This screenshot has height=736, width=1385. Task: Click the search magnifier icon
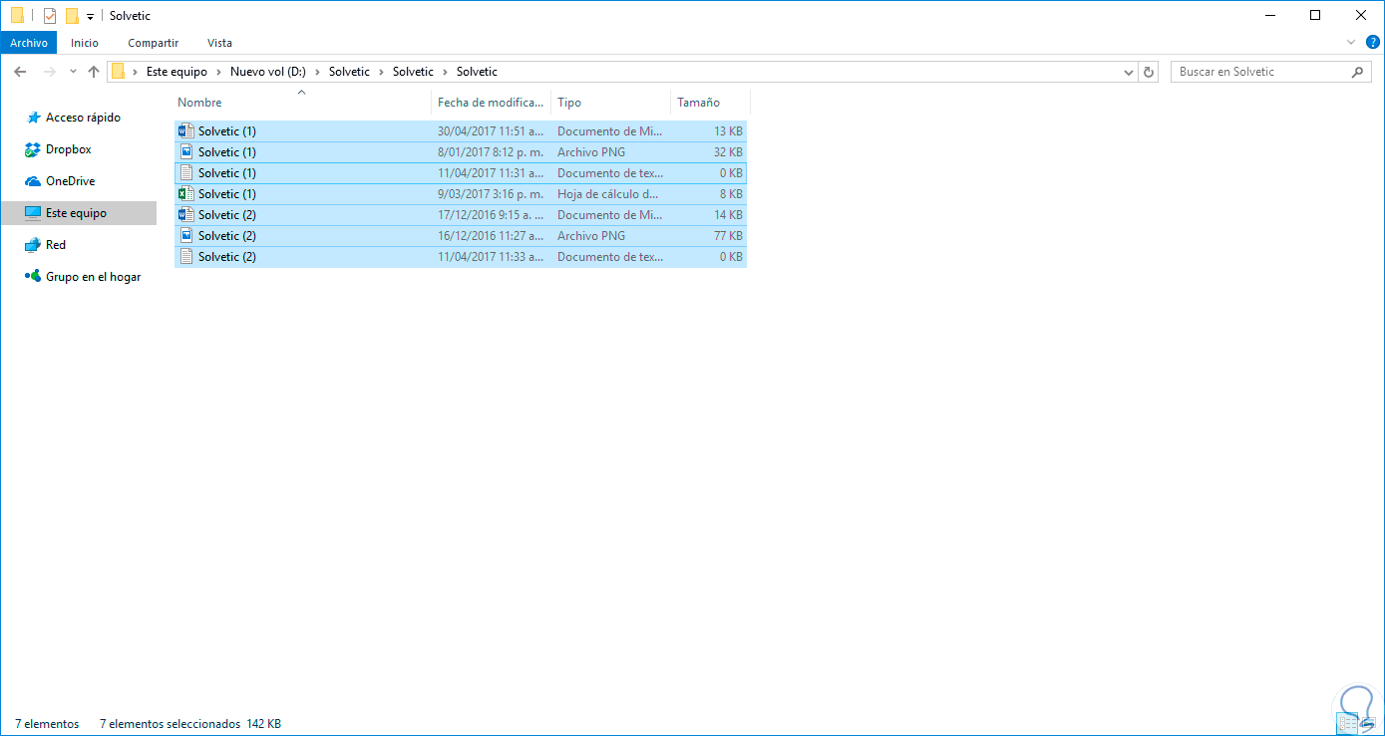(x=1357, y=72)
